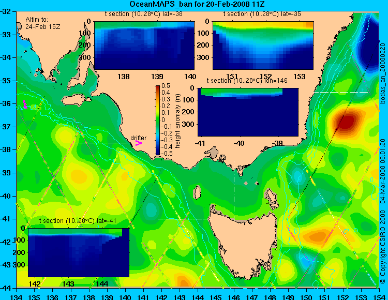Select the magenta drifter arrow marker near 'drifter'
This screenshot has height=300, width=388.
[138, 143]
